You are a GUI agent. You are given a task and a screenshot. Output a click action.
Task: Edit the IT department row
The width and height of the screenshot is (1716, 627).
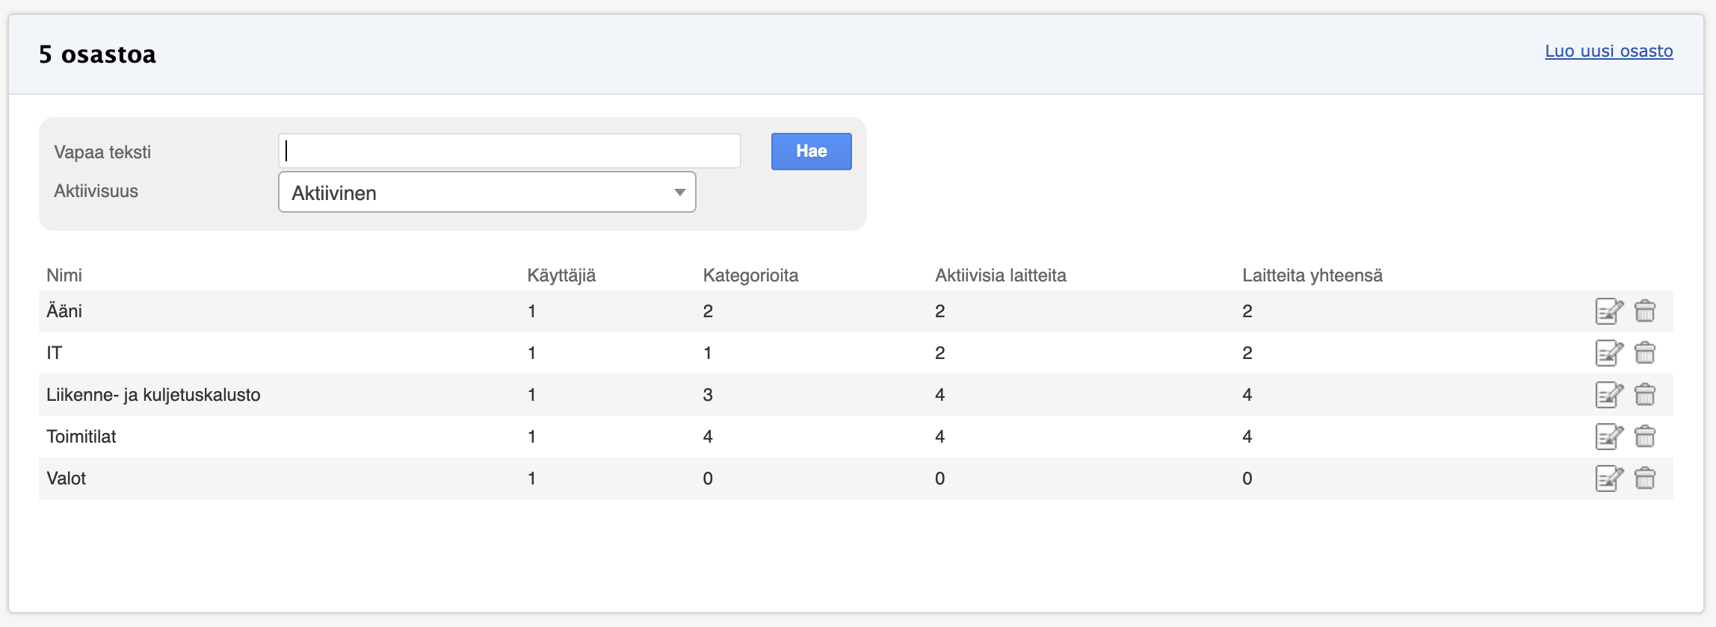(x=1608, y=353)
